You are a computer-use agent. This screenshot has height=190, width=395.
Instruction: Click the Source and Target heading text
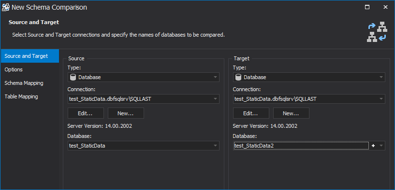pos(34,22)
